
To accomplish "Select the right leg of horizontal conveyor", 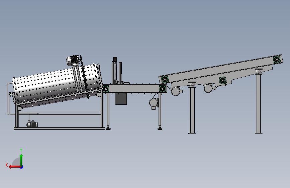I will point(160,111).
